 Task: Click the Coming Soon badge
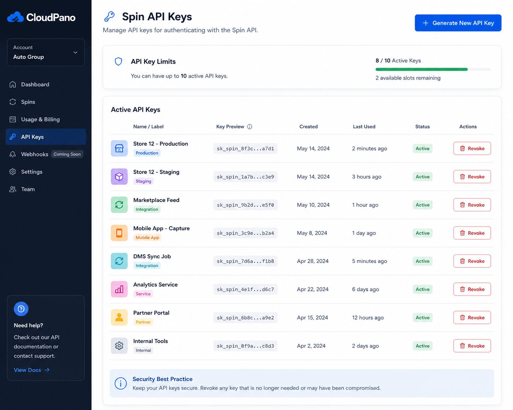click(67, 154)
